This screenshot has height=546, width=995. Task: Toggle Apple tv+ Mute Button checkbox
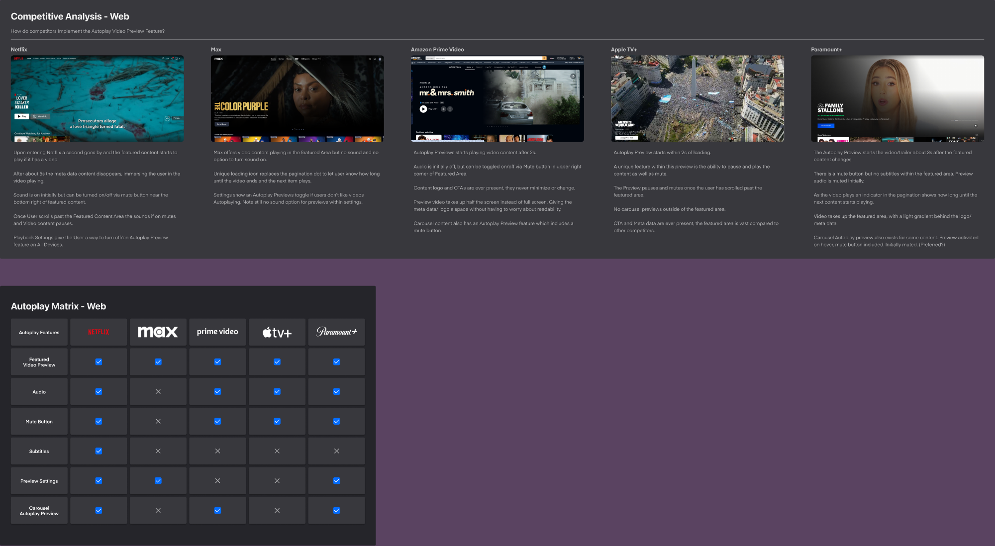tap(277, 421)
